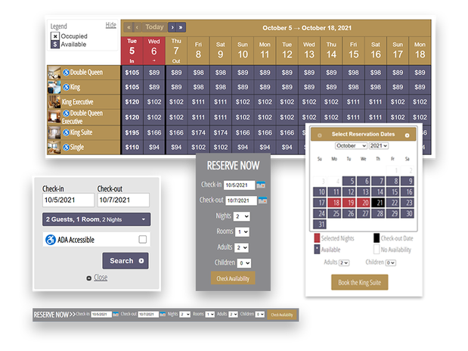This screenshot has height=351, width=468.
Task: Open the 2021 year dropdown in calendar
Action: pos(378,146)
